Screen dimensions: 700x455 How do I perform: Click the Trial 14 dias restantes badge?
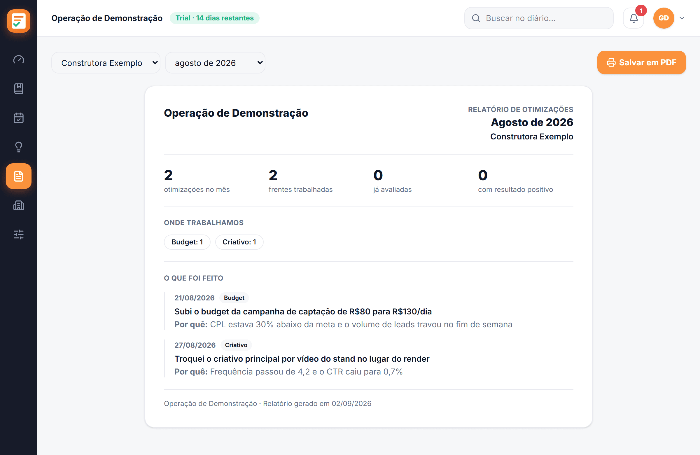point(215,18)
